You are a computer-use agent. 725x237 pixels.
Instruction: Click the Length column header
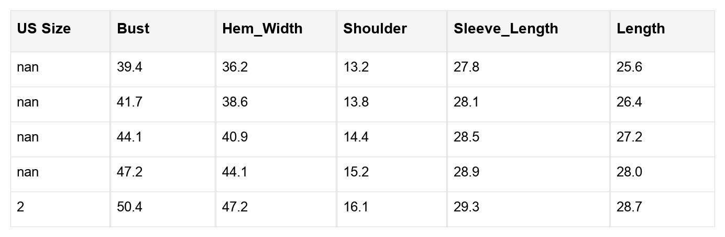click(641, 29)
